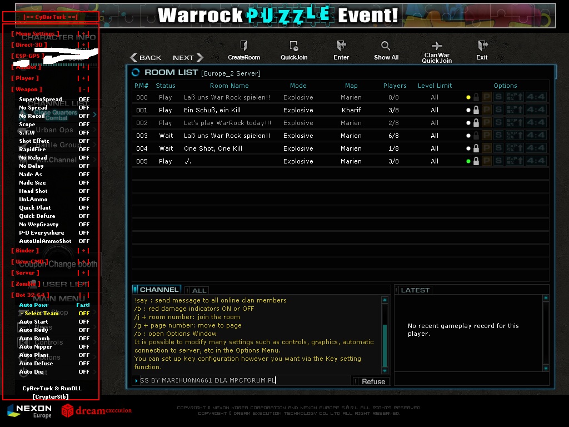569x427 pixels.
Task: Toggle Auto Defuse setting
Action: click(x=54, y=364)
